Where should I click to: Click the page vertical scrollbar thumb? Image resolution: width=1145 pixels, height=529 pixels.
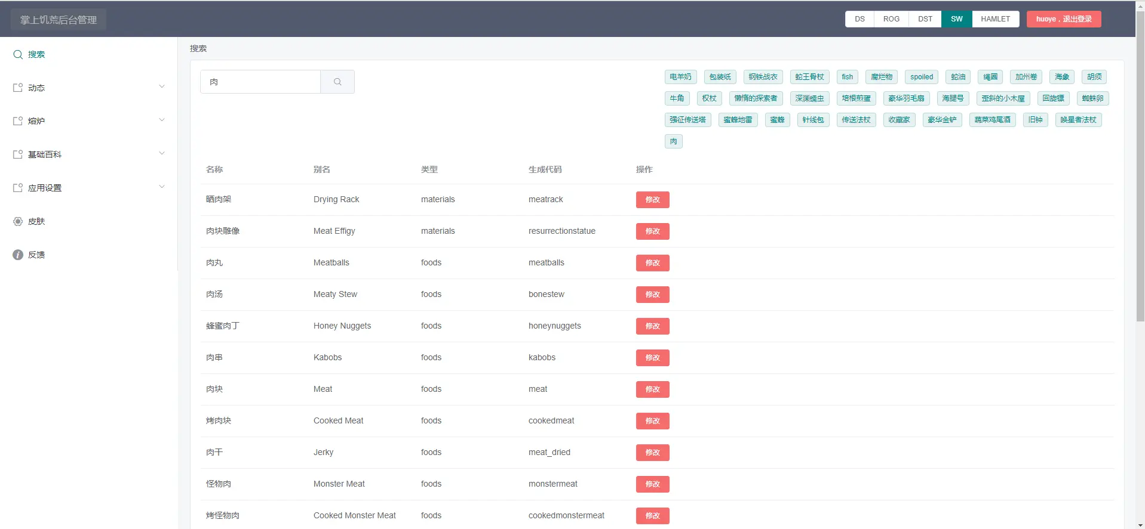(1140, 166)
